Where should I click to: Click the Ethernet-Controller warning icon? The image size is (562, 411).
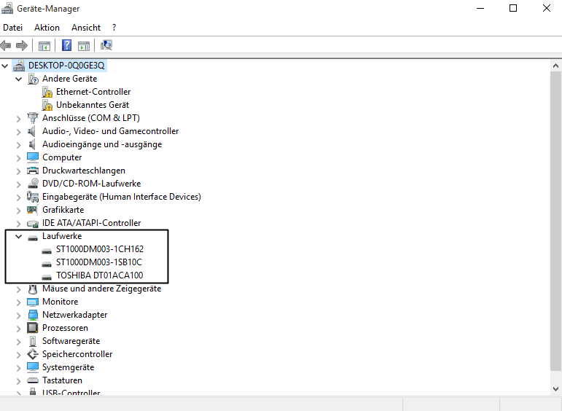click(47, 92)
